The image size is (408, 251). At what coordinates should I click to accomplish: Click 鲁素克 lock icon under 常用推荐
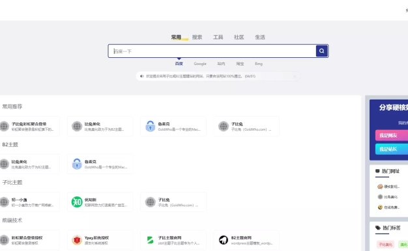coord(150,126)
